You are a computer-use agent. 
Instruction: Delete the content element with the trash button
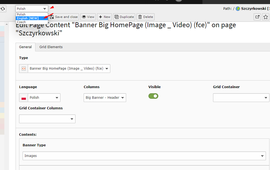click(x=145, y=17)
